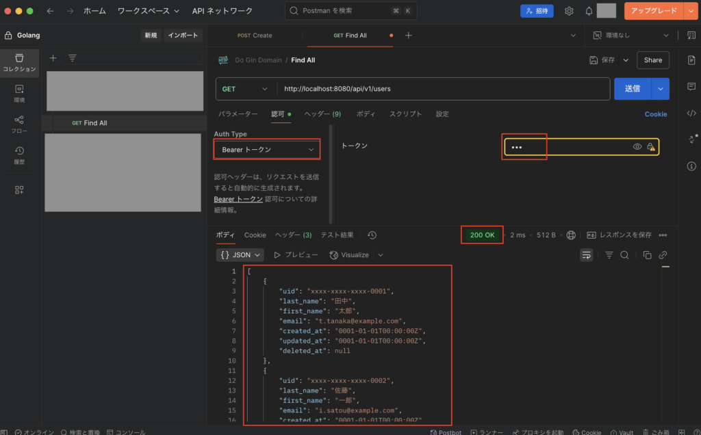Expand the open tabs list chevron
This screenshot has width=701, height=435.
tap(573, 36)
